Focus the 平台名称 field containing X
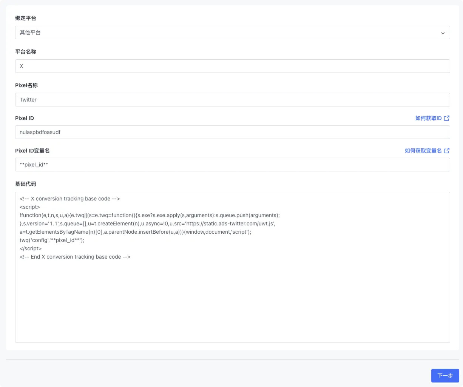Screen dimensions: 463x387 (232, 66)
